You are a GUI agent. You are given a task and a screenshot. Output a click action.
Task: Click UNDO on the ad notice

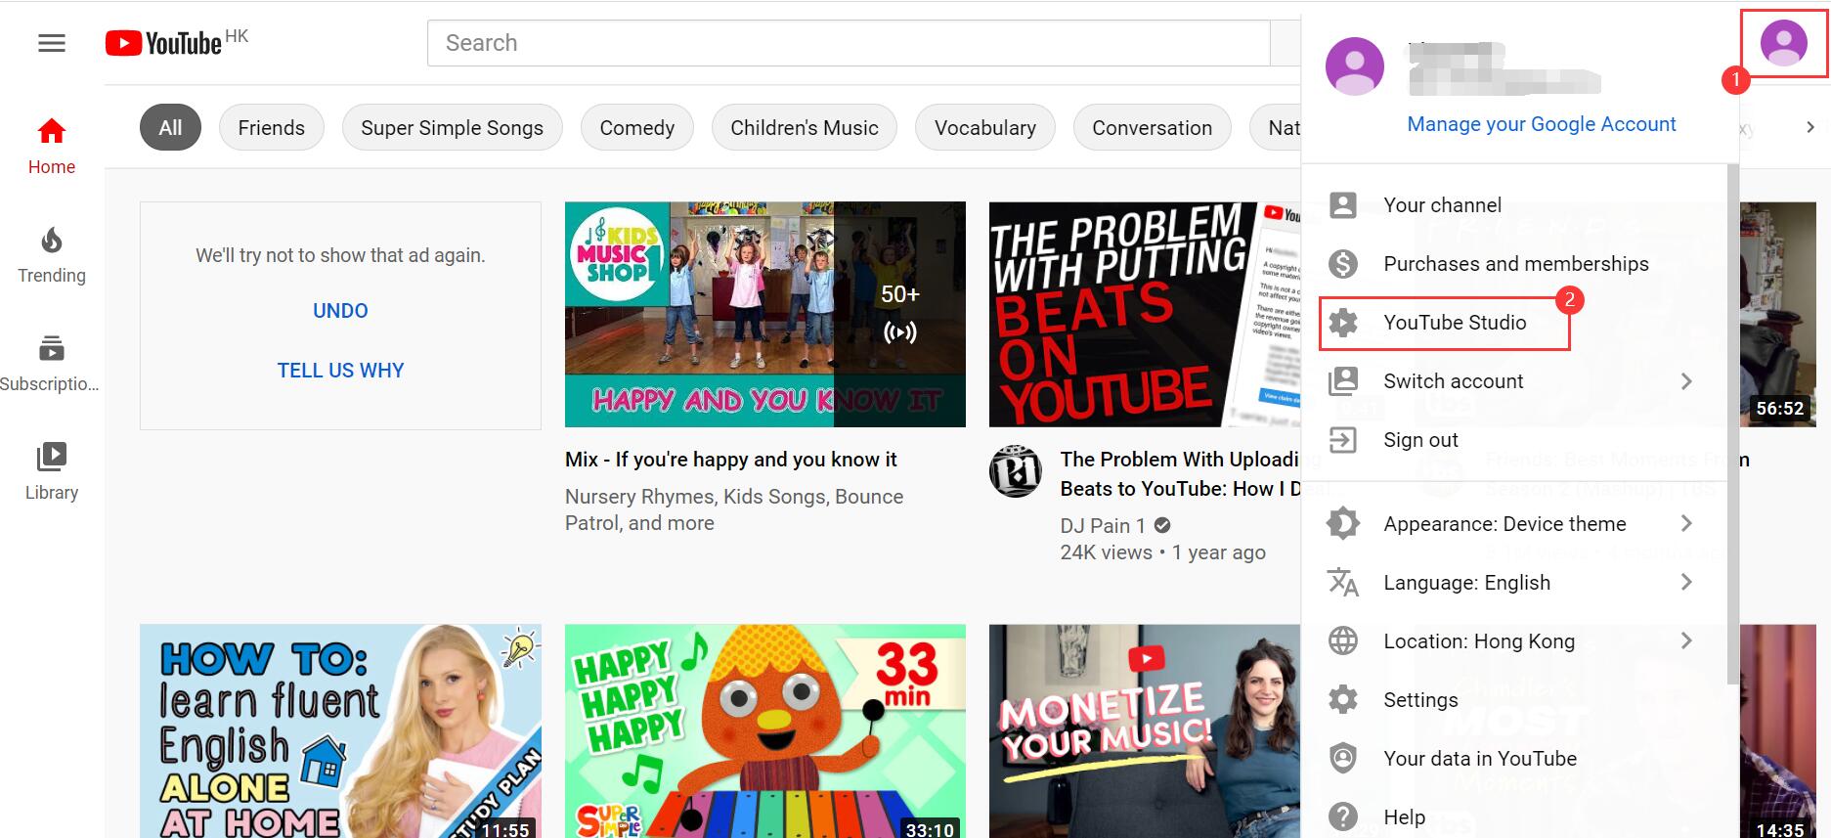[340, 311]
